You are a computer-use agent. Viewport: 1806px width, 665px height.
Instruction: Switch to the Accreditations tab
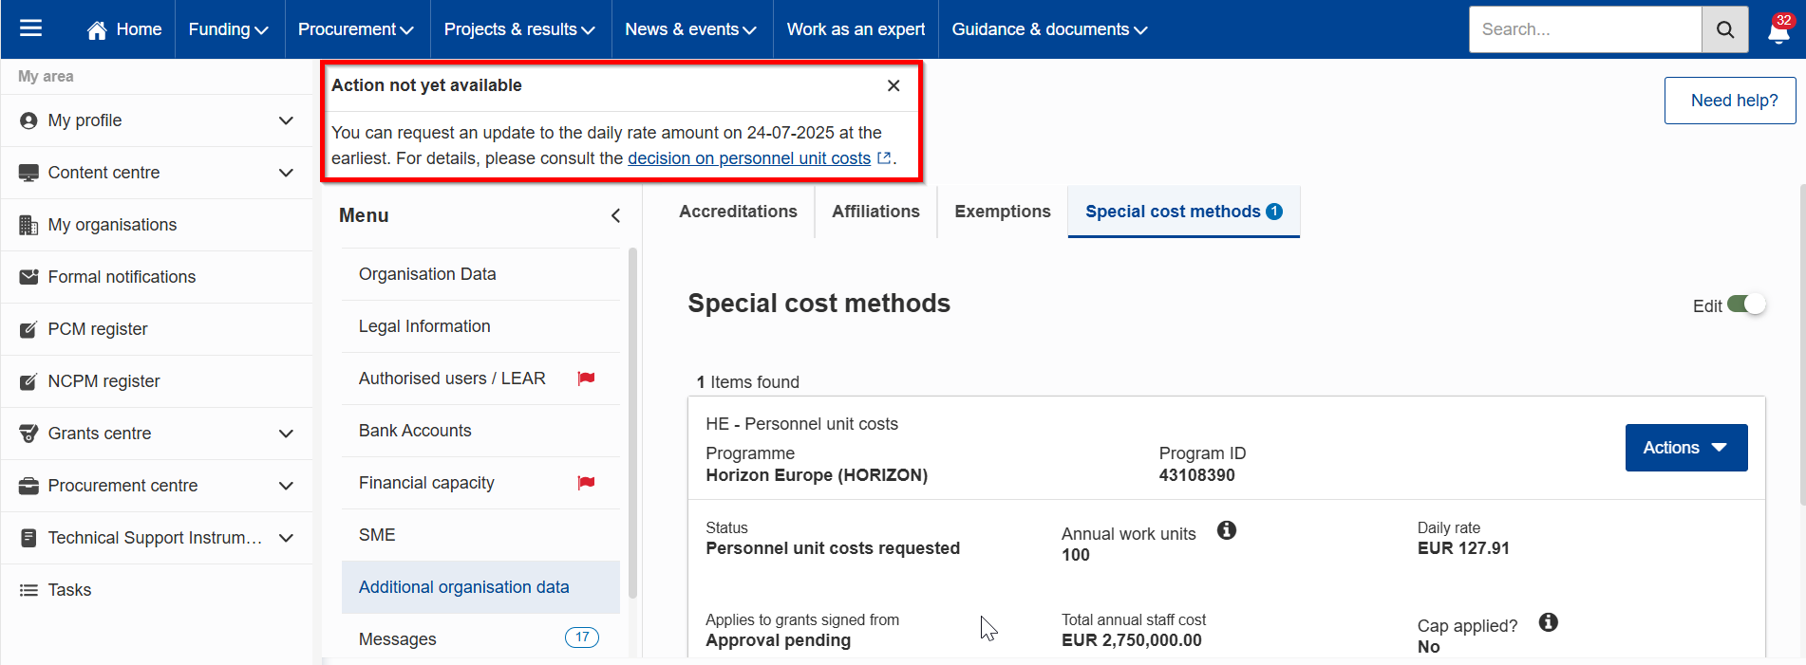pyautogui.click(x=738, y=212)
